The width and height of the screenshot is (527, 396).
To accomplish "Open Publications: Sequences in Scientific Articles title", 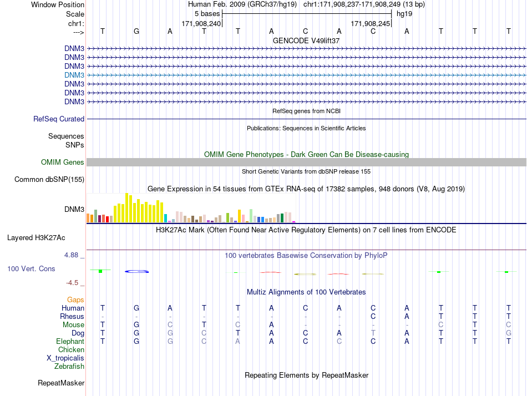I will pos(306,128).
